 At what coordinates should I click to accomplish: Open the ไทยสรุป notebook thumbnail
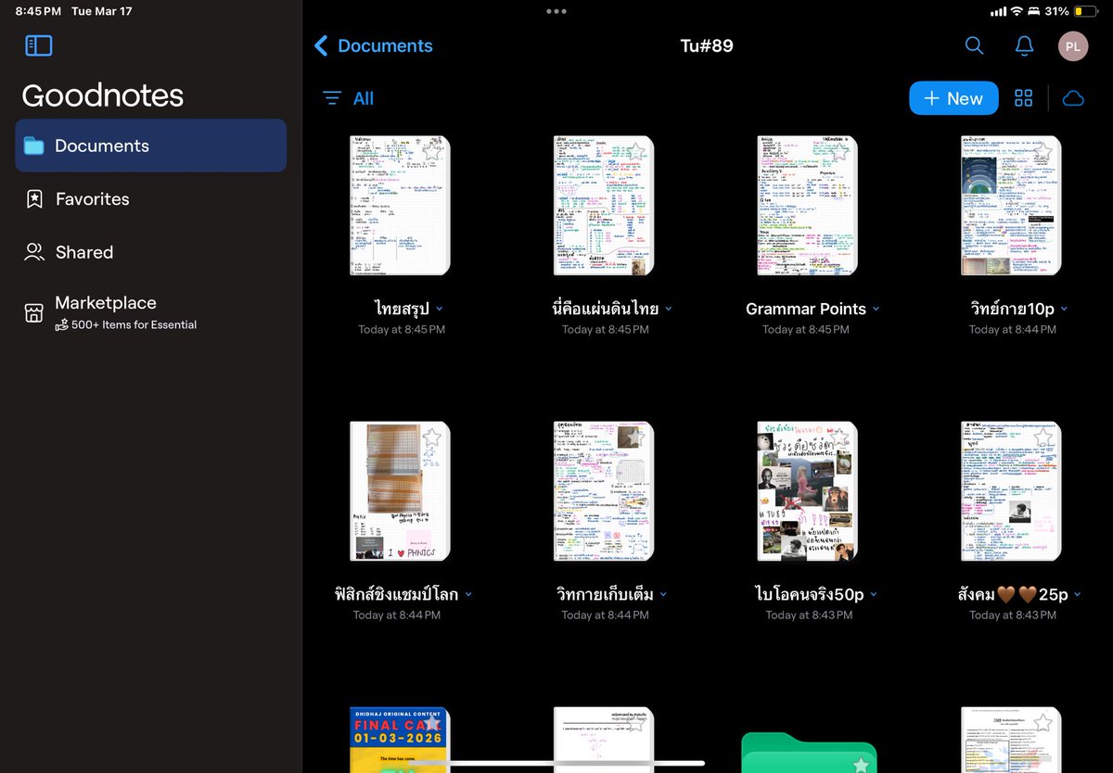(x=400, y=206)
